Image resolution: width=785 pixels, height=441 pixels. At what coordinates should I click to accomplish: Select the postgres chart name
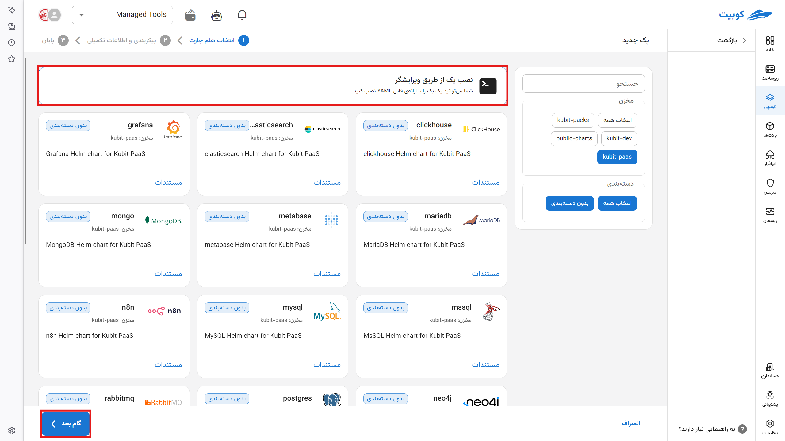point(297,398)
